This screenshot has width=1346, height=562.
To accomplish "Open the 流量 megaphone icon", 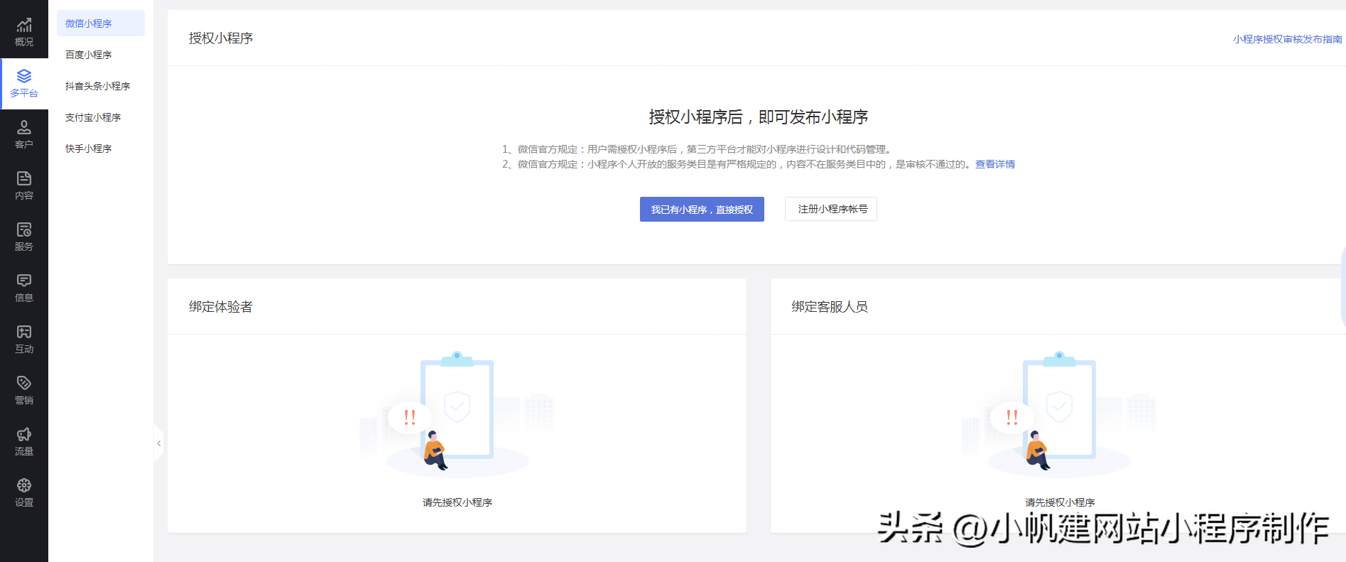I will point(24,434).
